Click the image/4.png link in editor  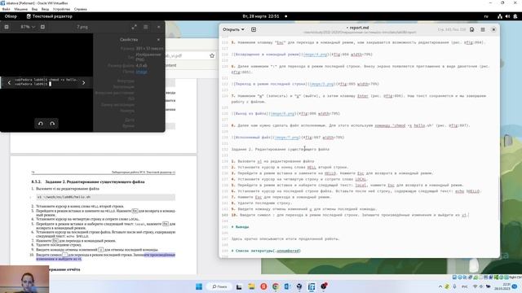[x=316, y=55]
